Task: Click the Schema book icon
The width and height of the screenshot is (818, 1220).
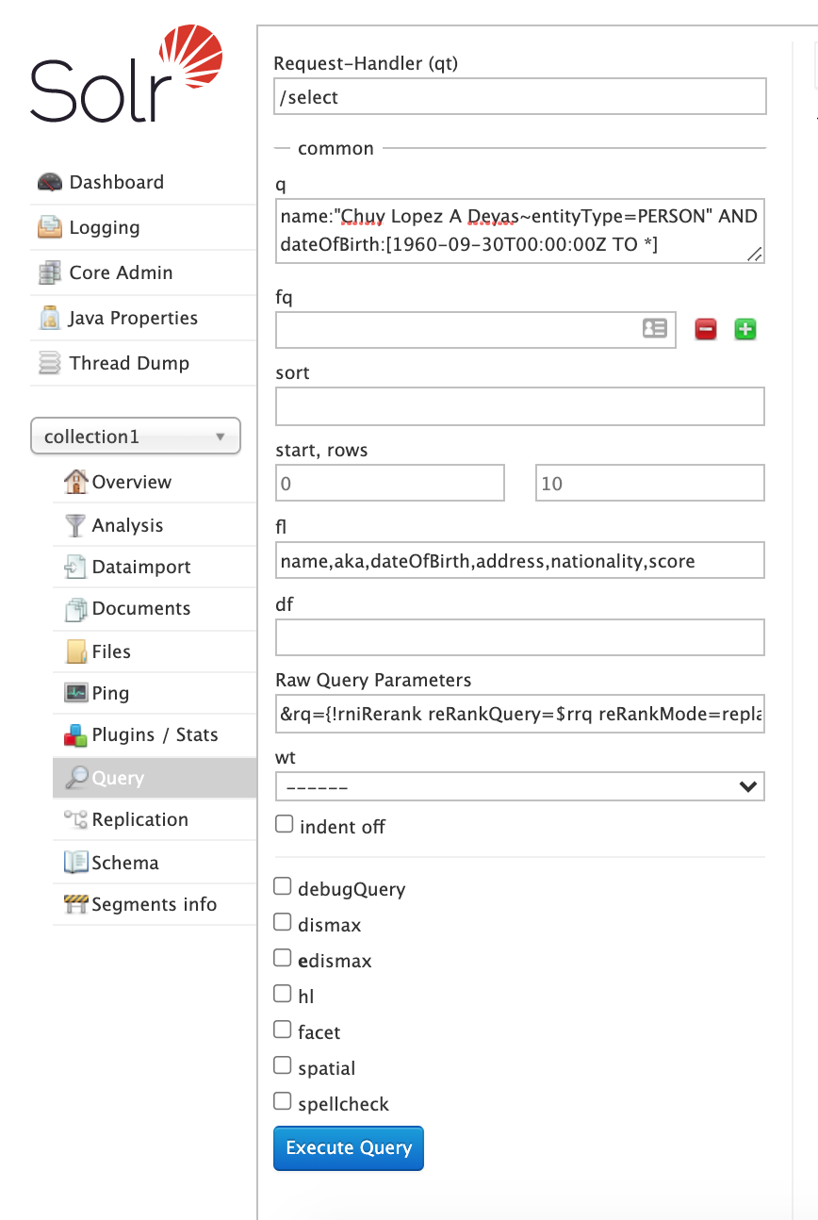Action: click(75, 863)
